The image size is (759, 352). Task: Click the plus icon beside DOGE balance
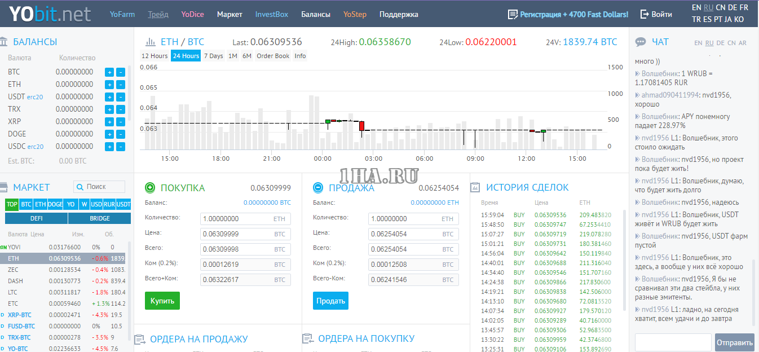coord(109,134)
